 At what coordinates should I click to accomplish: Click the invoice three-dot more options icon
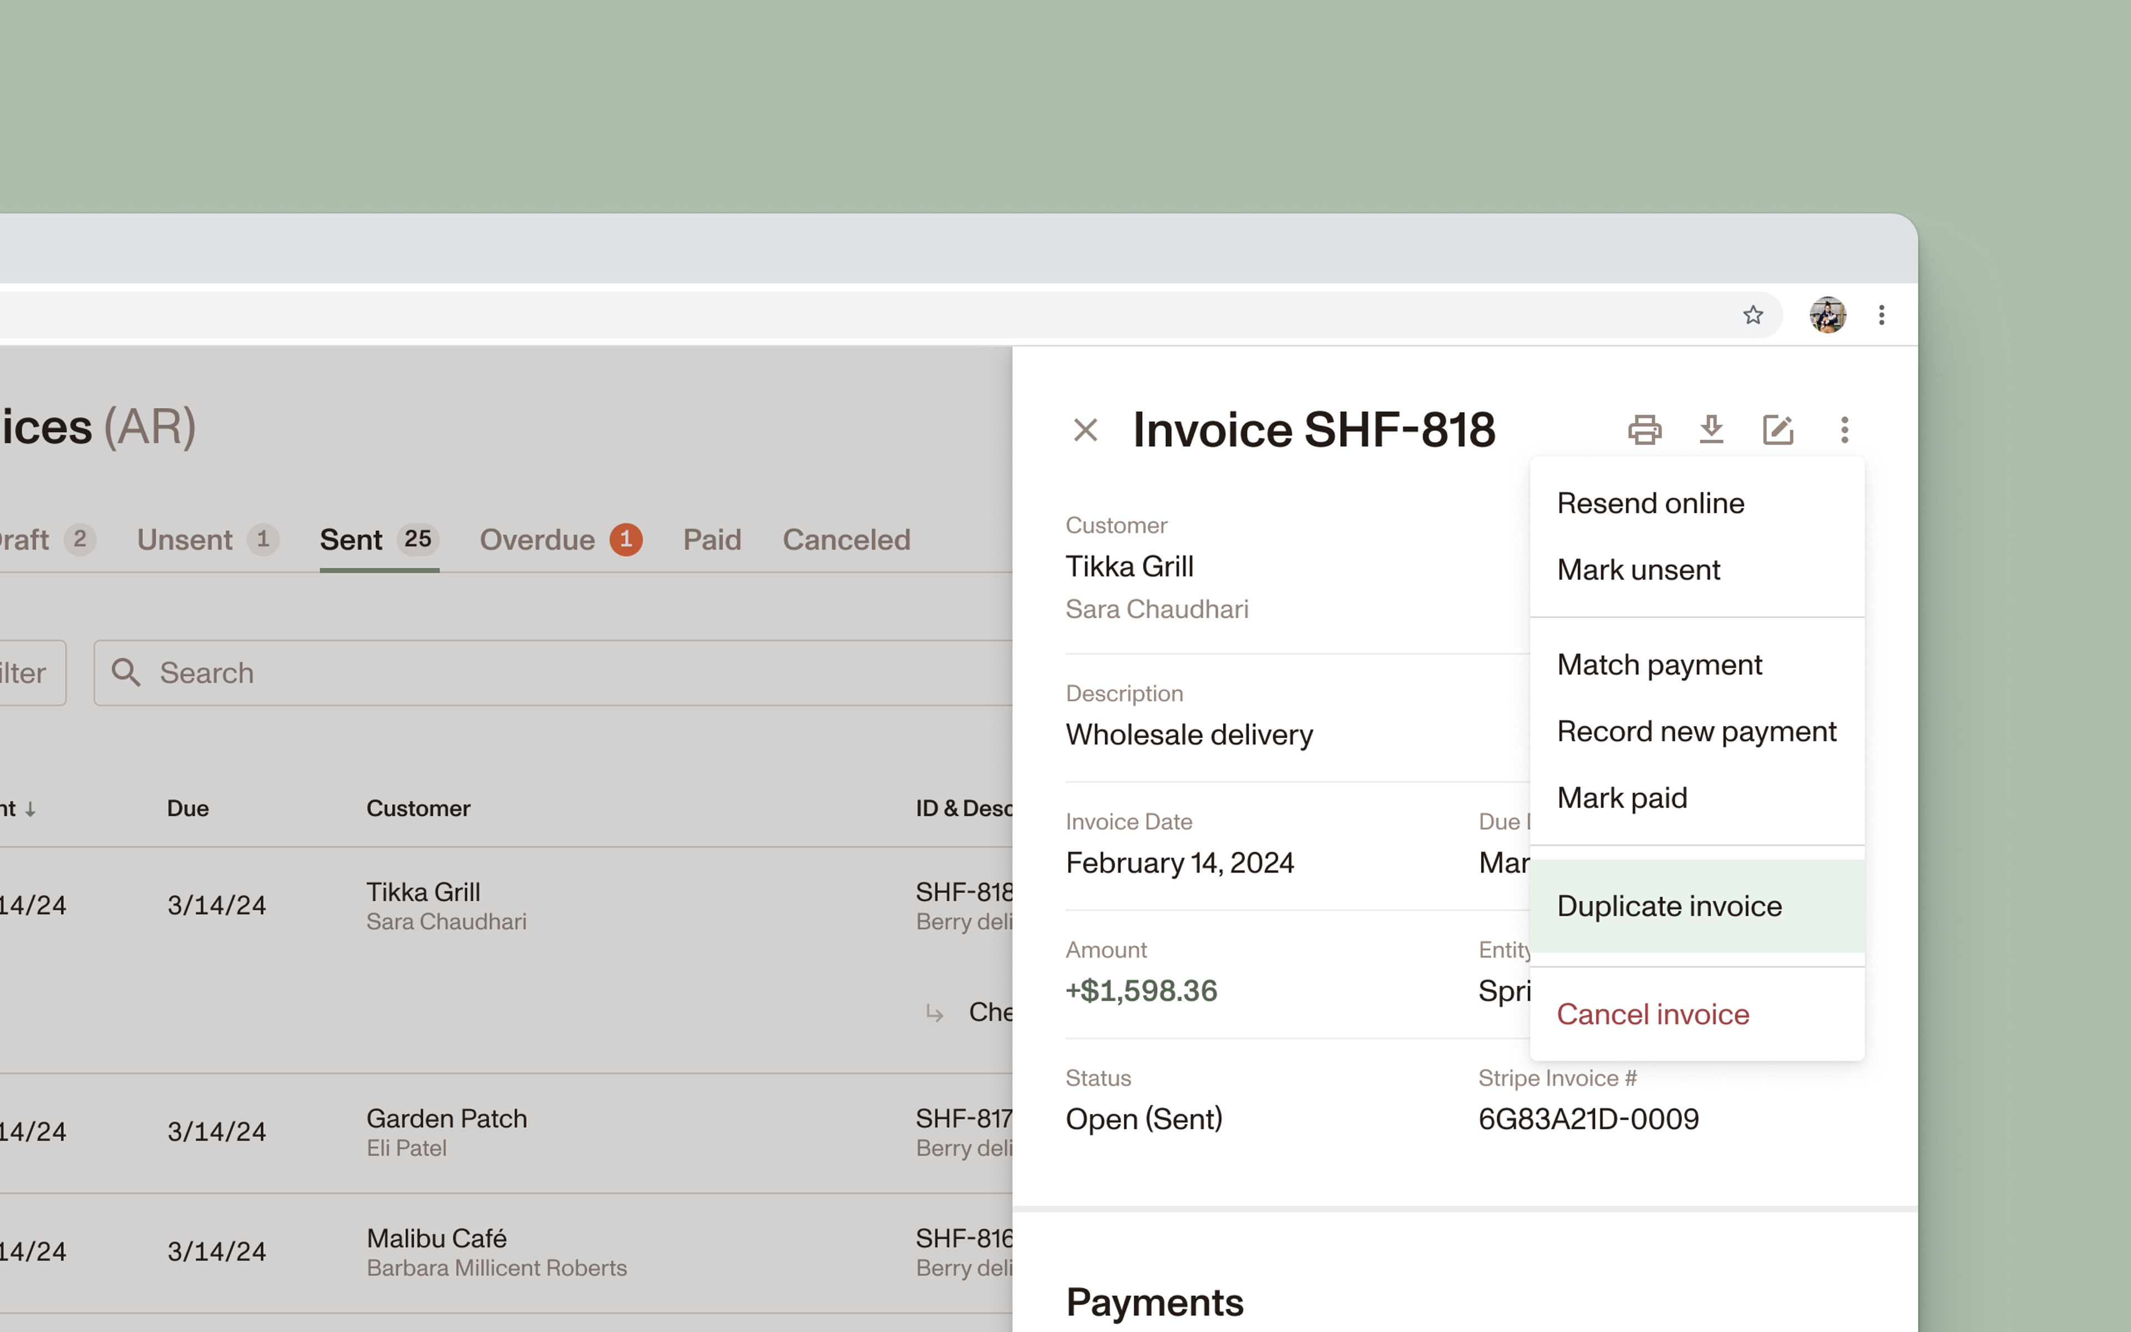(x=1844, y=430)
